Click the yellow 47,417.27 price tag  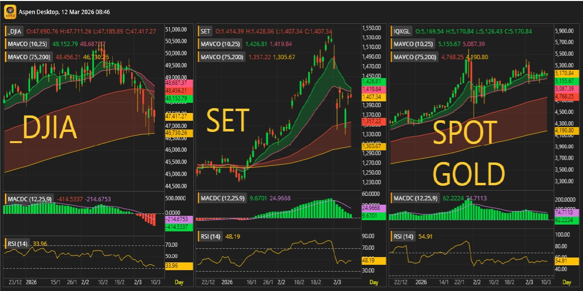coord(179,116)
